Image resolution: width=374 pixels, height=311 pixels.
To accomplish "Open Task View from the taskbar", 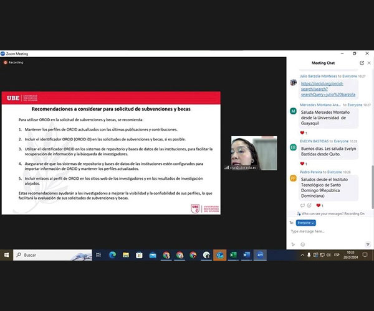I will click(98, 255).
